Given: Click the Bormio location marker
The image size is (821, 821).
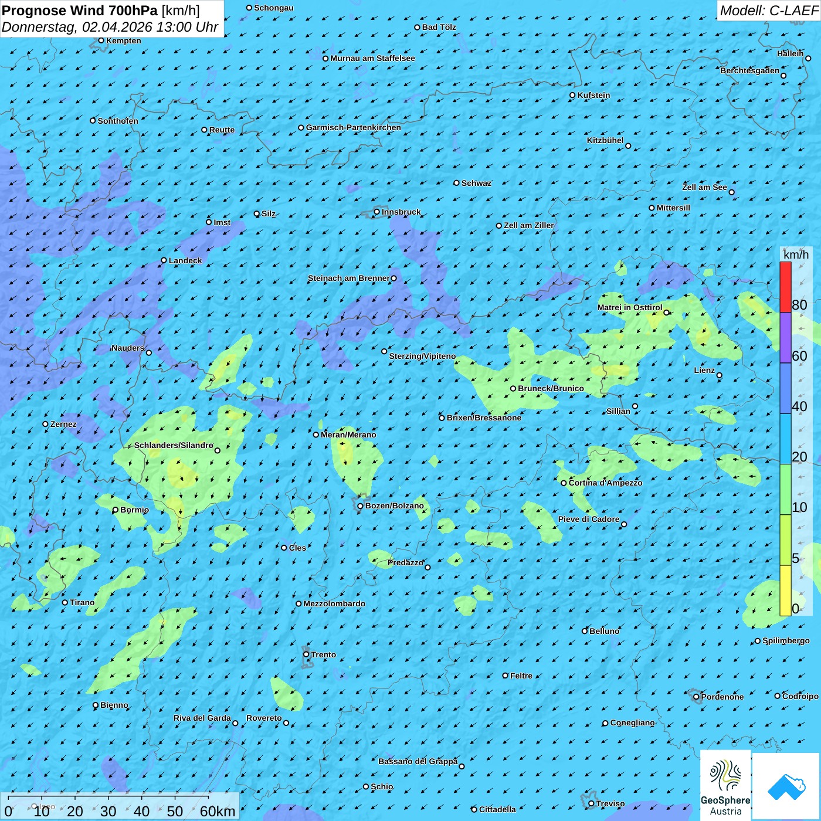Looking at the screenshot, I should pyautogui.click(x=116, y=510).
